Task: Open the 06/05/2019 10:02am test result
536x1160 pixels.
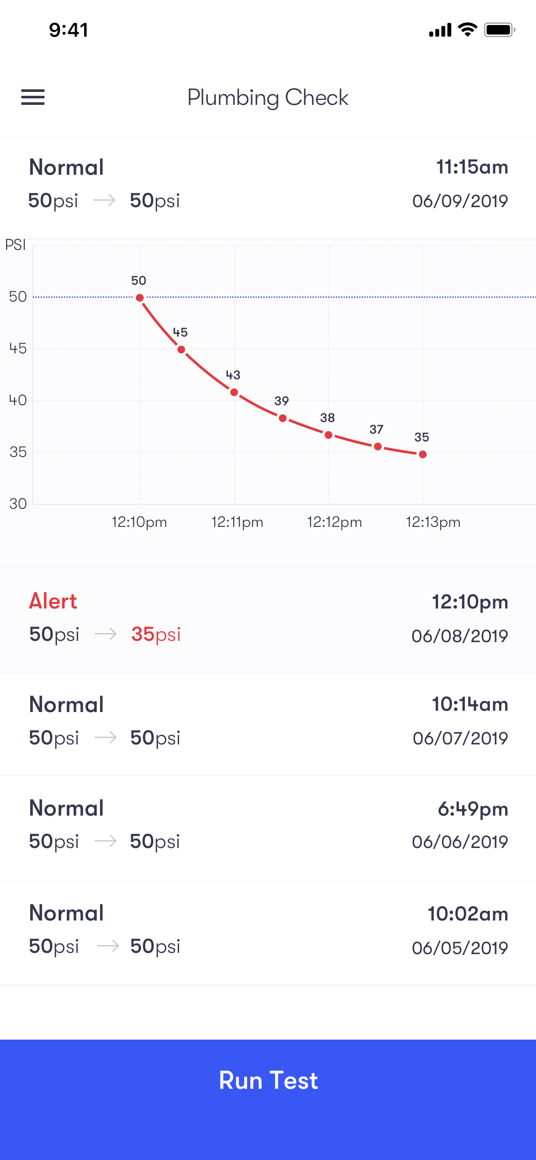Action: [x=268, y=930]
